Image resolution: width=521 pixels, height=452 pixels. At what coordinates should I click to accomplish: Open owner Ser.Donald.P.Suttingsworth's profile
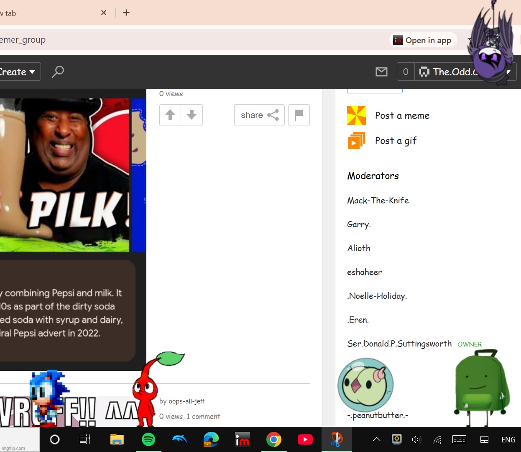[399, 344]
